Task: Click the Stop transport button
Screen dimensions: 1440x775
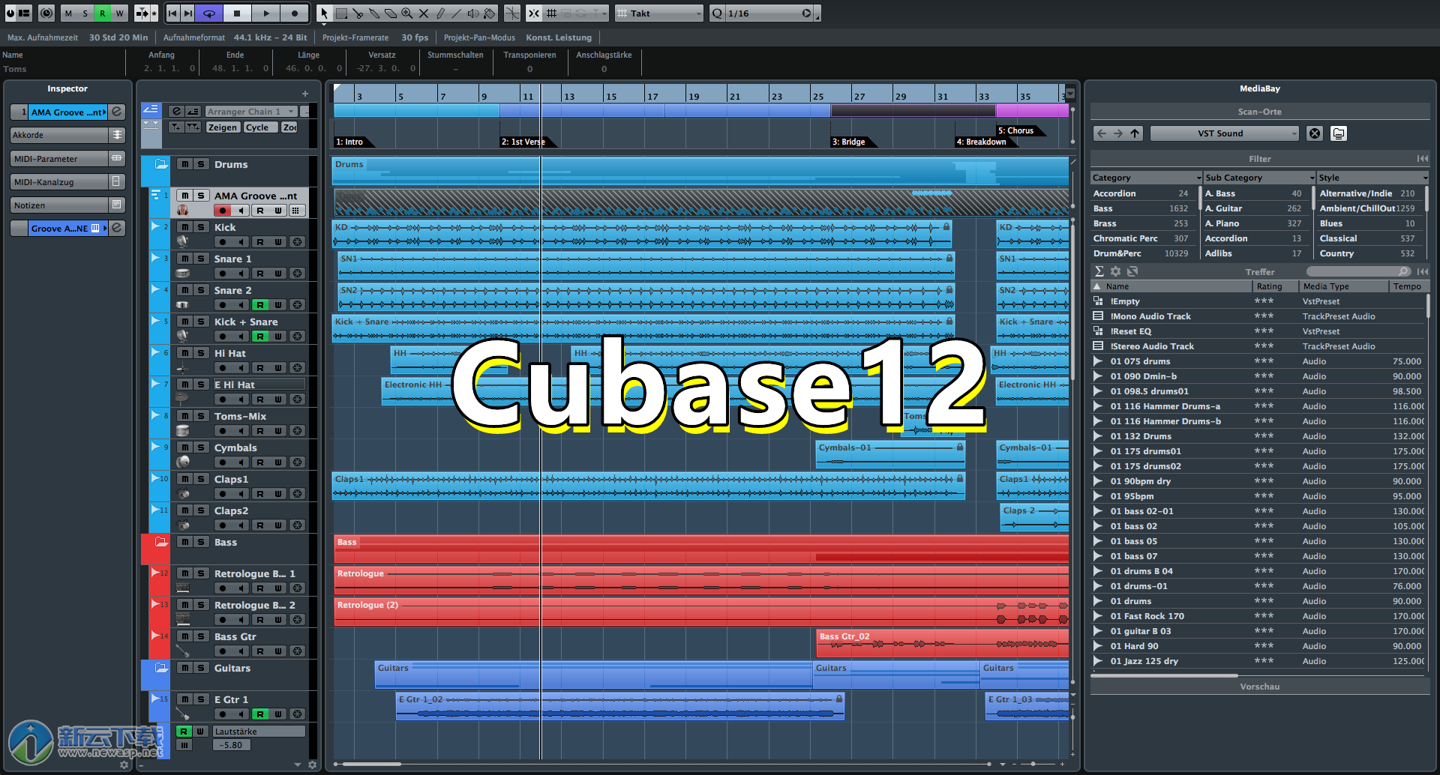Action: 237,13
